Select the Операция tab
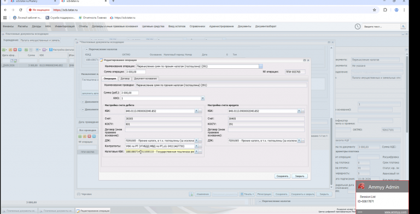The width and height of the screenshot is (420, 214). (x=109, y=79)
